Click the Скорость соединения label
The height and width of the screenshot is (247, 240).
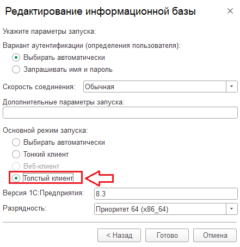39,87
